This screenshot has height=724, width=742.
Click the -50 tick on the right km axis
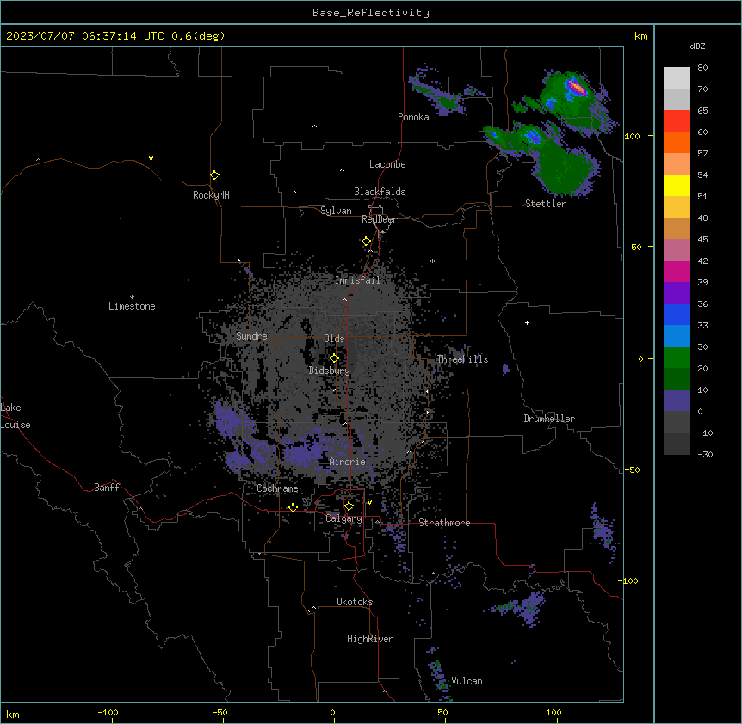(632, 469)
